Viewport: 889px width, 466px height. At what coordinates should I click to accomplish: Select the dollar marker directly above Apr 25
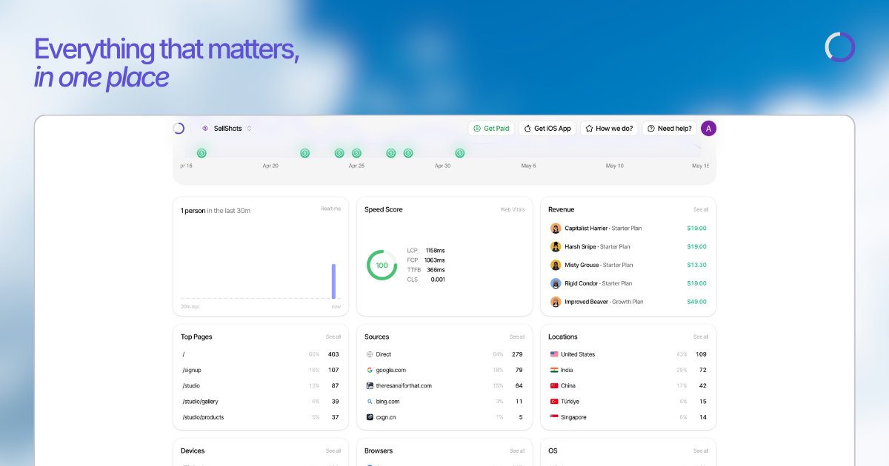(x=356, y=153)
